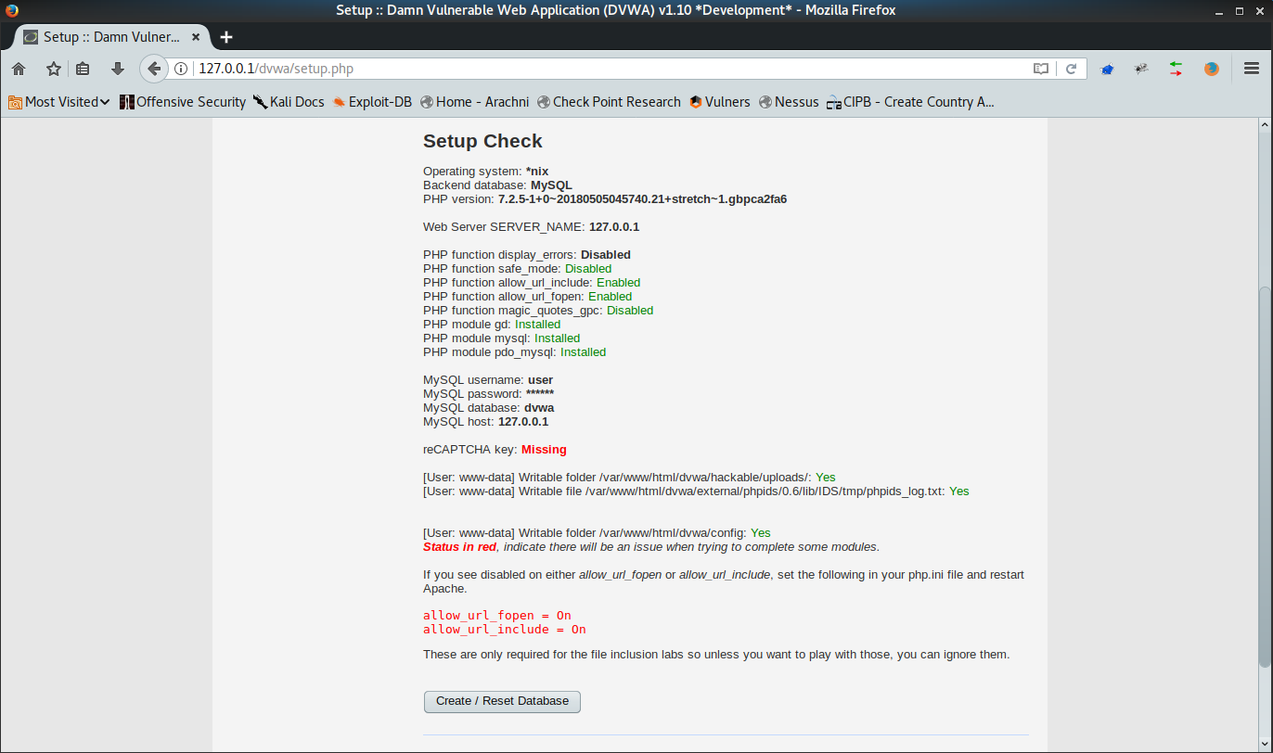Close the Setup DVWA tab
This screenshot has width=1273, height=753.
[197, 37]
